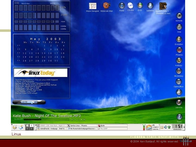Activate the file:/home/robin/webpage taskbar entry
196x147 pixels.
82,128
